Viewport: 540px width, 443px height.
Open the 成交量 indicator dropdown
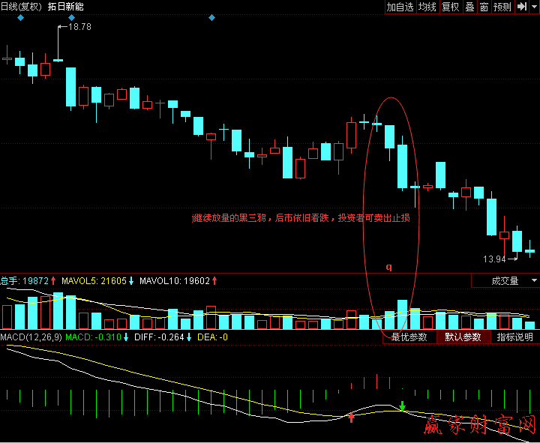tap(505, 281)
